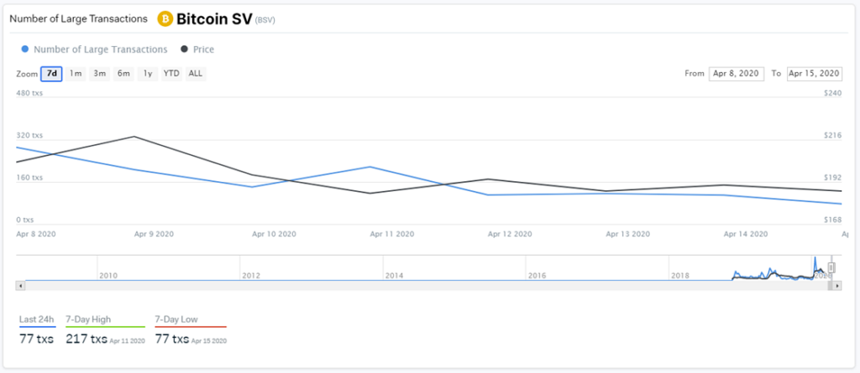The height and width of the screenshot is (373, 860).
Task: Toggle the Number of Large Transactions legend dot
Action: coord(24,49)
